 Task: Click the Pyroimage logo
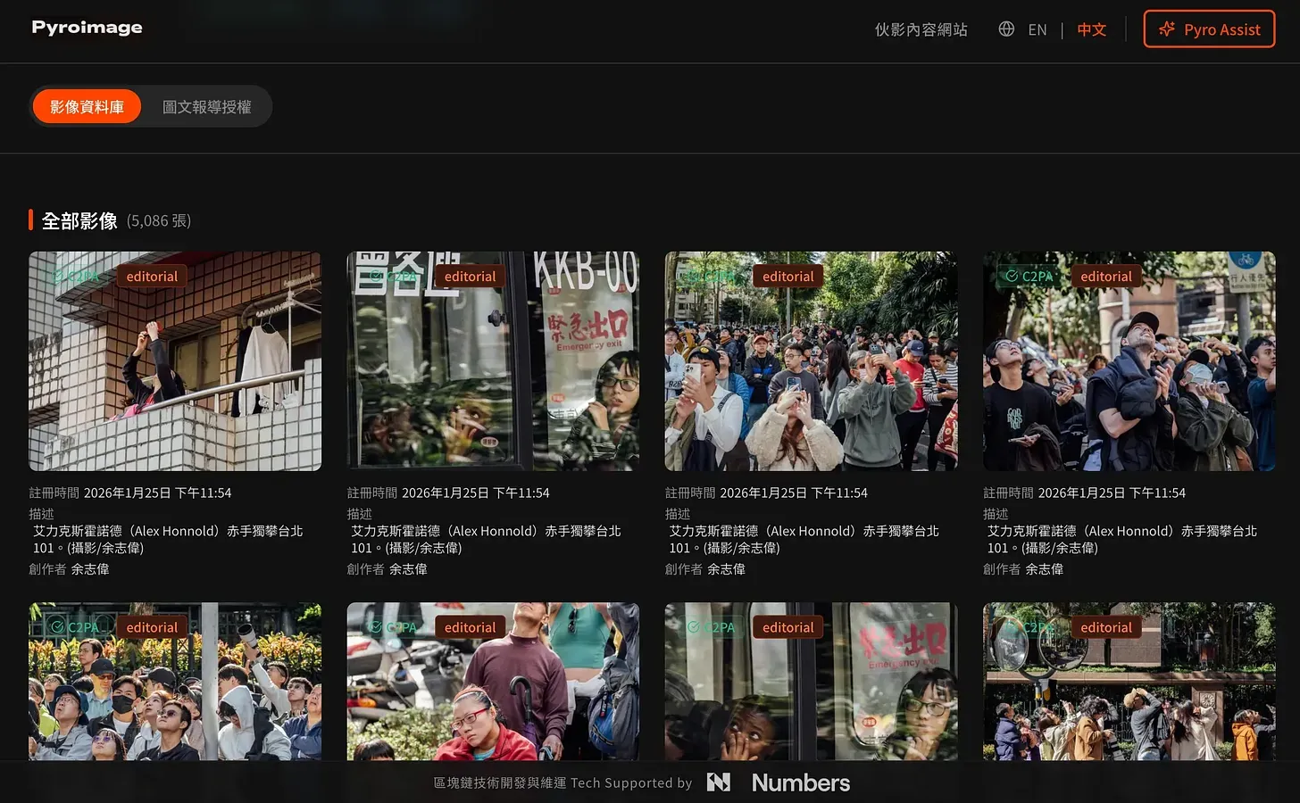[87, 28]
